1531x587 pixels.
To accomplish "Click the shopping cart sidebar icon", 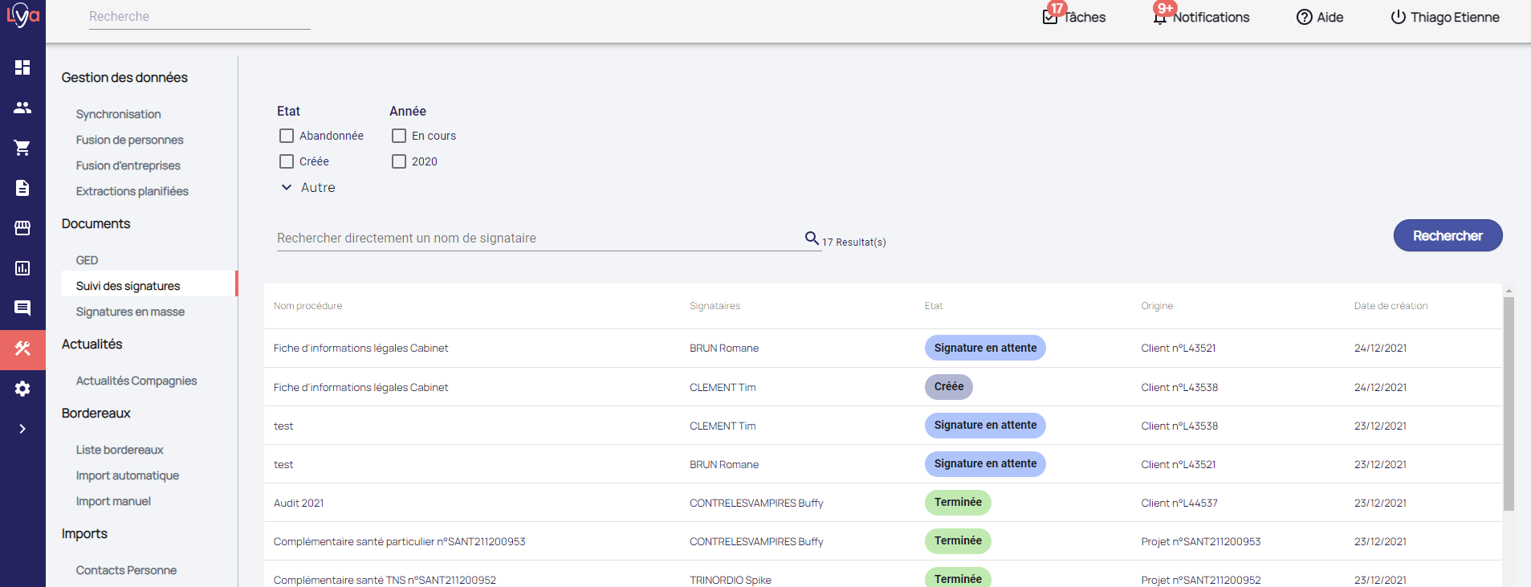I will tap(22, 148).
